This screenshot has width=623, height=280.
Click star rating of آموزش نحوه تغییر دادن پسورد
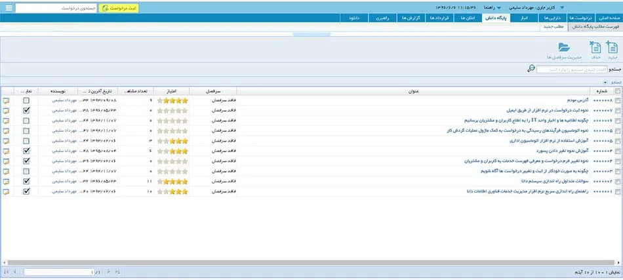click(x=172, y=151)
